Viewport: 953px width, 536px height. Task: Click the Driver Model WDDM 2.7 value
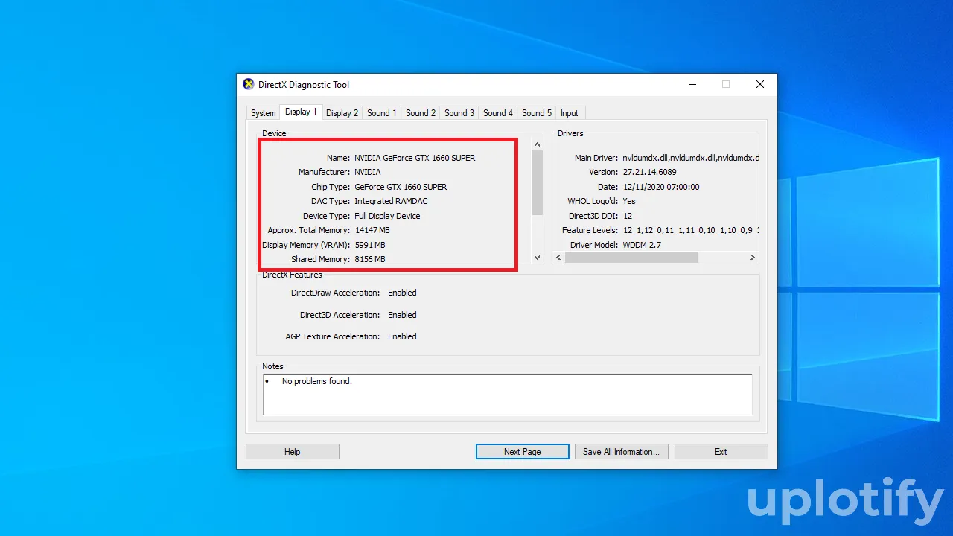pos(642,245)
